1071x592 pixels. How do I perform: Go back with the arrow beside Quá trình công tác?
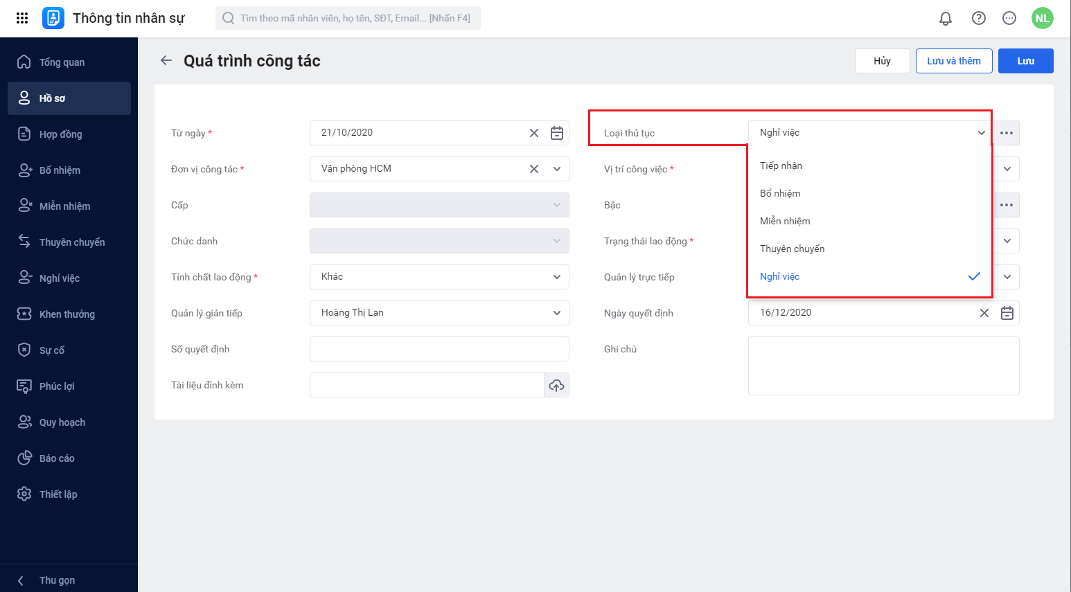point(166,60)
